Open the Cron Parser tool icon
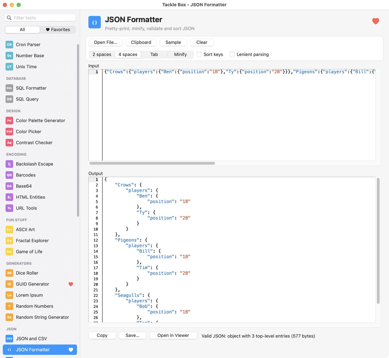Image resolution: width=389 pixels, height=358 pixels. 9,44
